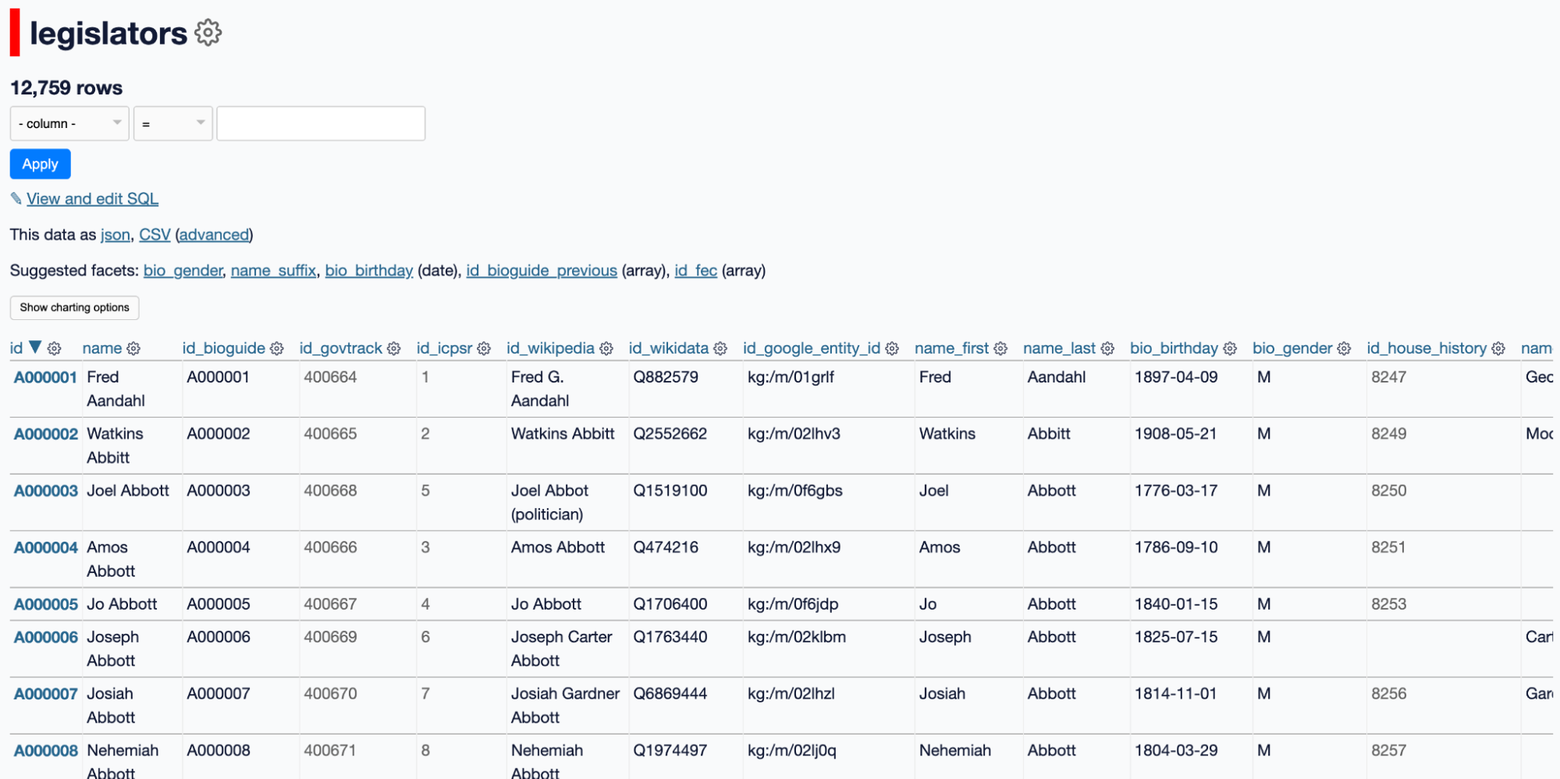Image resolution: width=1560 pixels, height=779 pixels.
Task: Download the data as CSV
Action: (x=155, y=235)
